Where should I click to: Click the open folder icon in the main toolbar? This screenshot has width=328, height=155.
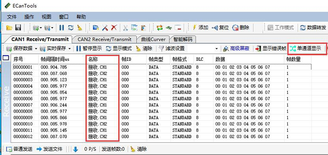9,27
